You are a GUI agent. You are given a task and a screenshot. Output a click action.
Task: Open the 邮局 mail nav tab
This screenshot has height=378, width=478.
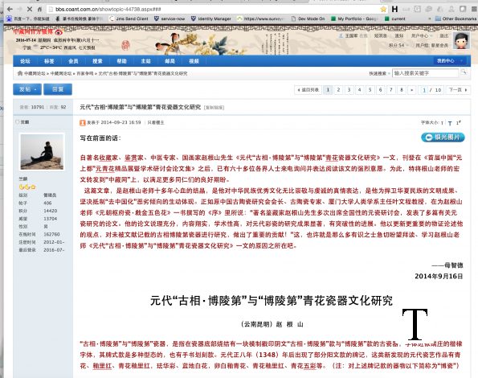tap(170, 61)
